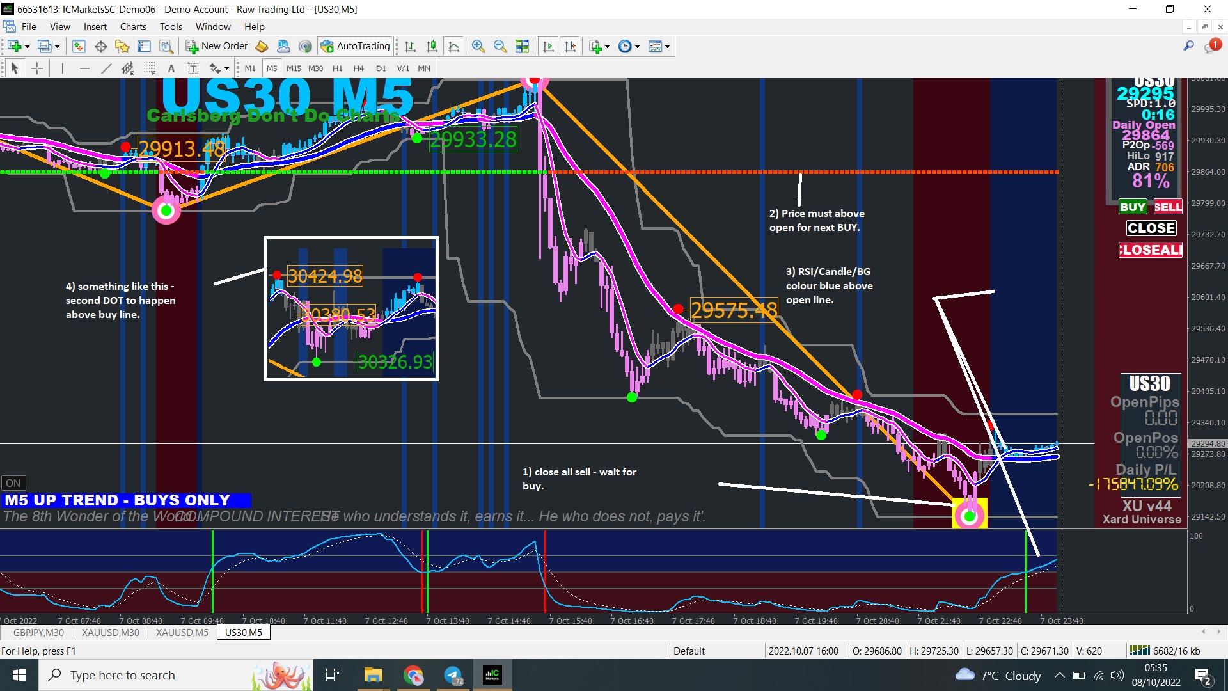Tile chart windows icon
This screenshot has width=1228, height=691.
click(x=522, y=46)
